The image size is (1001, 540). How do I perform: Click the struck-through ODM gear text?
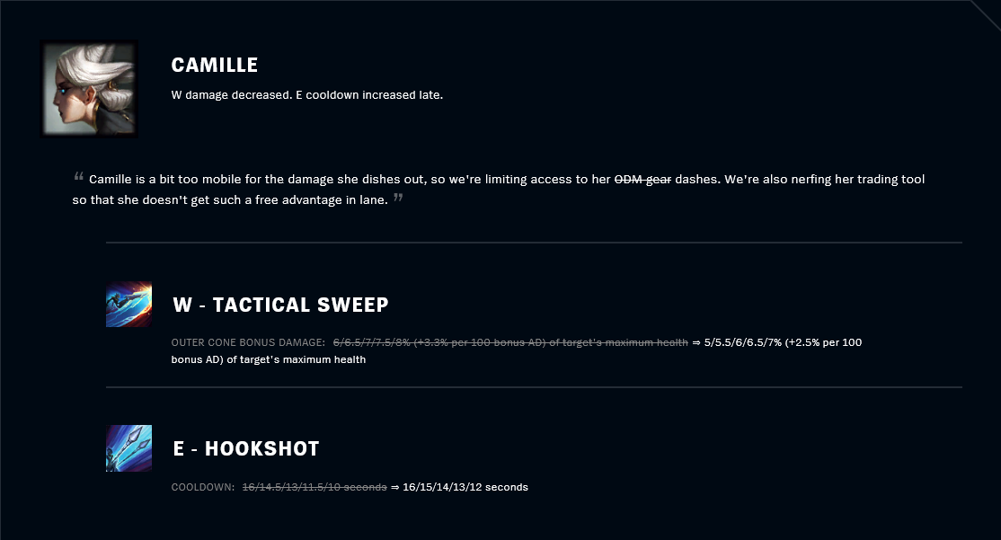click(x=642, y=180)
